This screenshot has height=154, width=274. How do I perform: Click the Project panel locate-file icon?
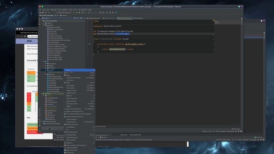pyautogui.click(x=75, y=18)
